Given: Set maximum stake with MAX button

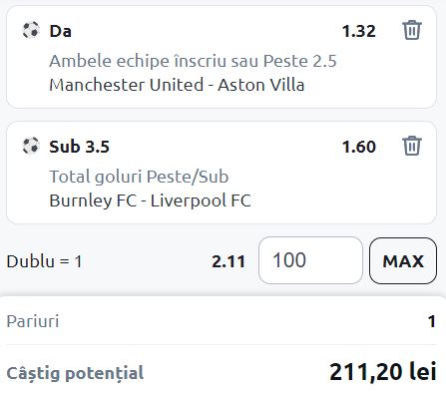Looking at the screenshot, I should 403,260.
